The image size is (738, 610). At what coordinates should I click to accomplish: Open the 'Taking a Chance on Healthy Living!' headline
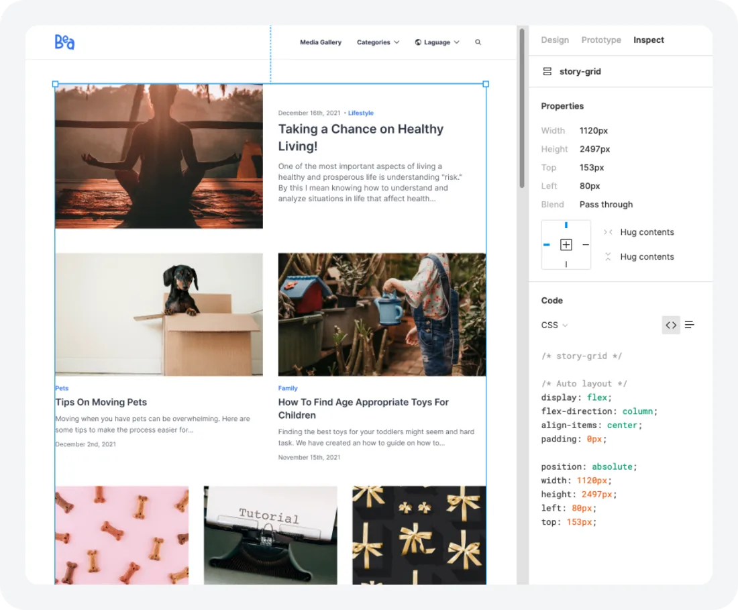click(360, 138)
